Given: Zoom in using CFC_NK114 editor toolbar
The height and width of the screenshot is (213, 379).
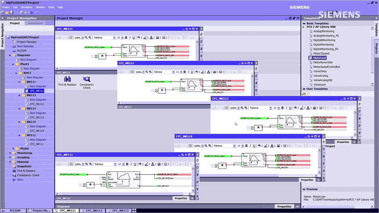Looking at the screenshot, I should tap(210, 146).
